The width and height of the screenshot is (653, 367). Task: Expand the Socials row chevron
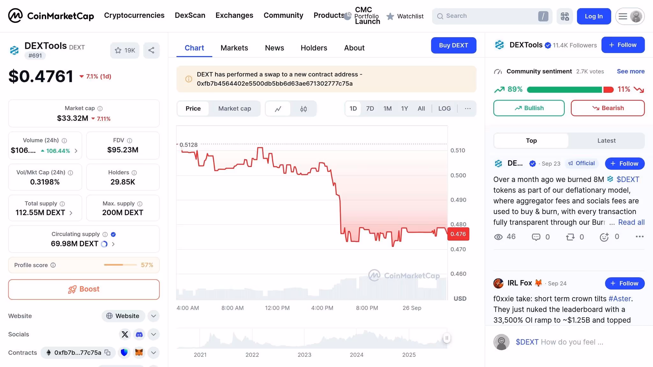click(153, 334)
